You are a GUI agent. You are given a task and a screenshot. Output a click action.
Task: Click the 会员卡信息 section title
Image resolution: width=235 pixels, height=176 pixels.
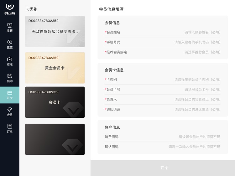(x=114, y=70)
